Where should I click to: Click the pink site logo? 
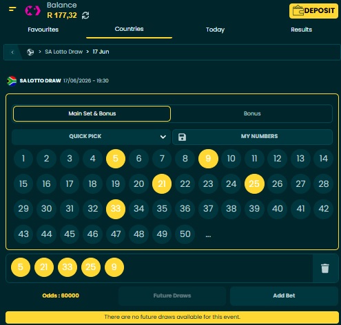coord(32,11)
